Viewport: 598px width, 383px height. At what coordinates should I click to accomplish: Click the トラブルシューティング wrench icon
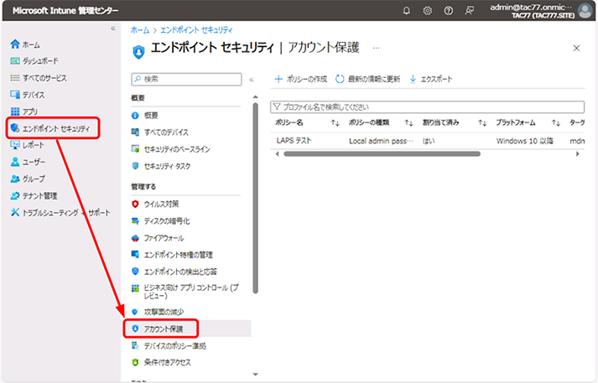coord(15,212)
